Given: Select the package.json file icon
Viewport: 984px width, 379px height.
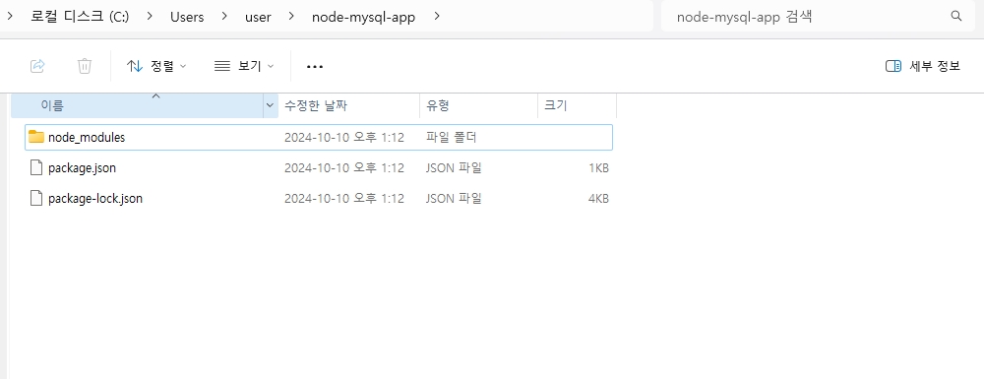Looking at the screenshot, I should click(37, 167).
